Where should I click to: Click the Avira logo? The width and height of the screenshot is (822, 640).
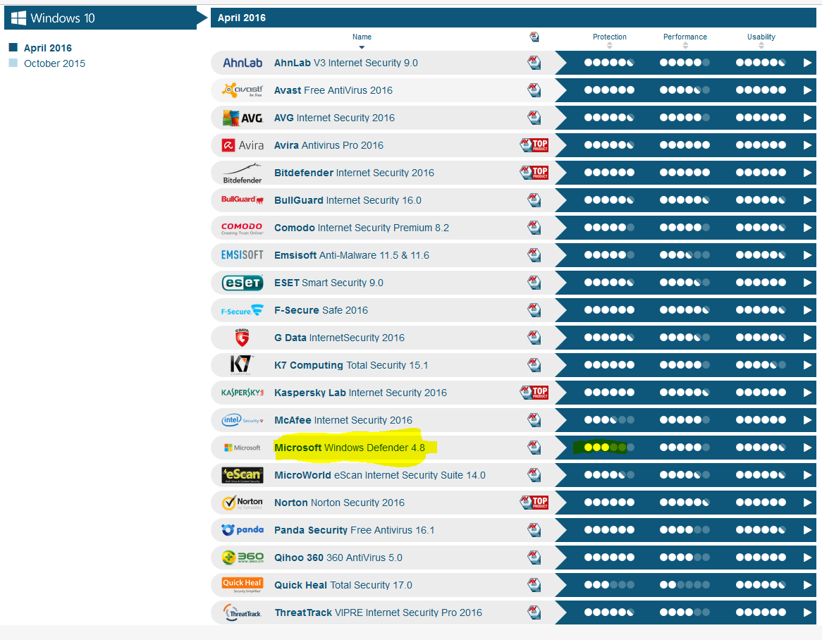click(243, 145)
